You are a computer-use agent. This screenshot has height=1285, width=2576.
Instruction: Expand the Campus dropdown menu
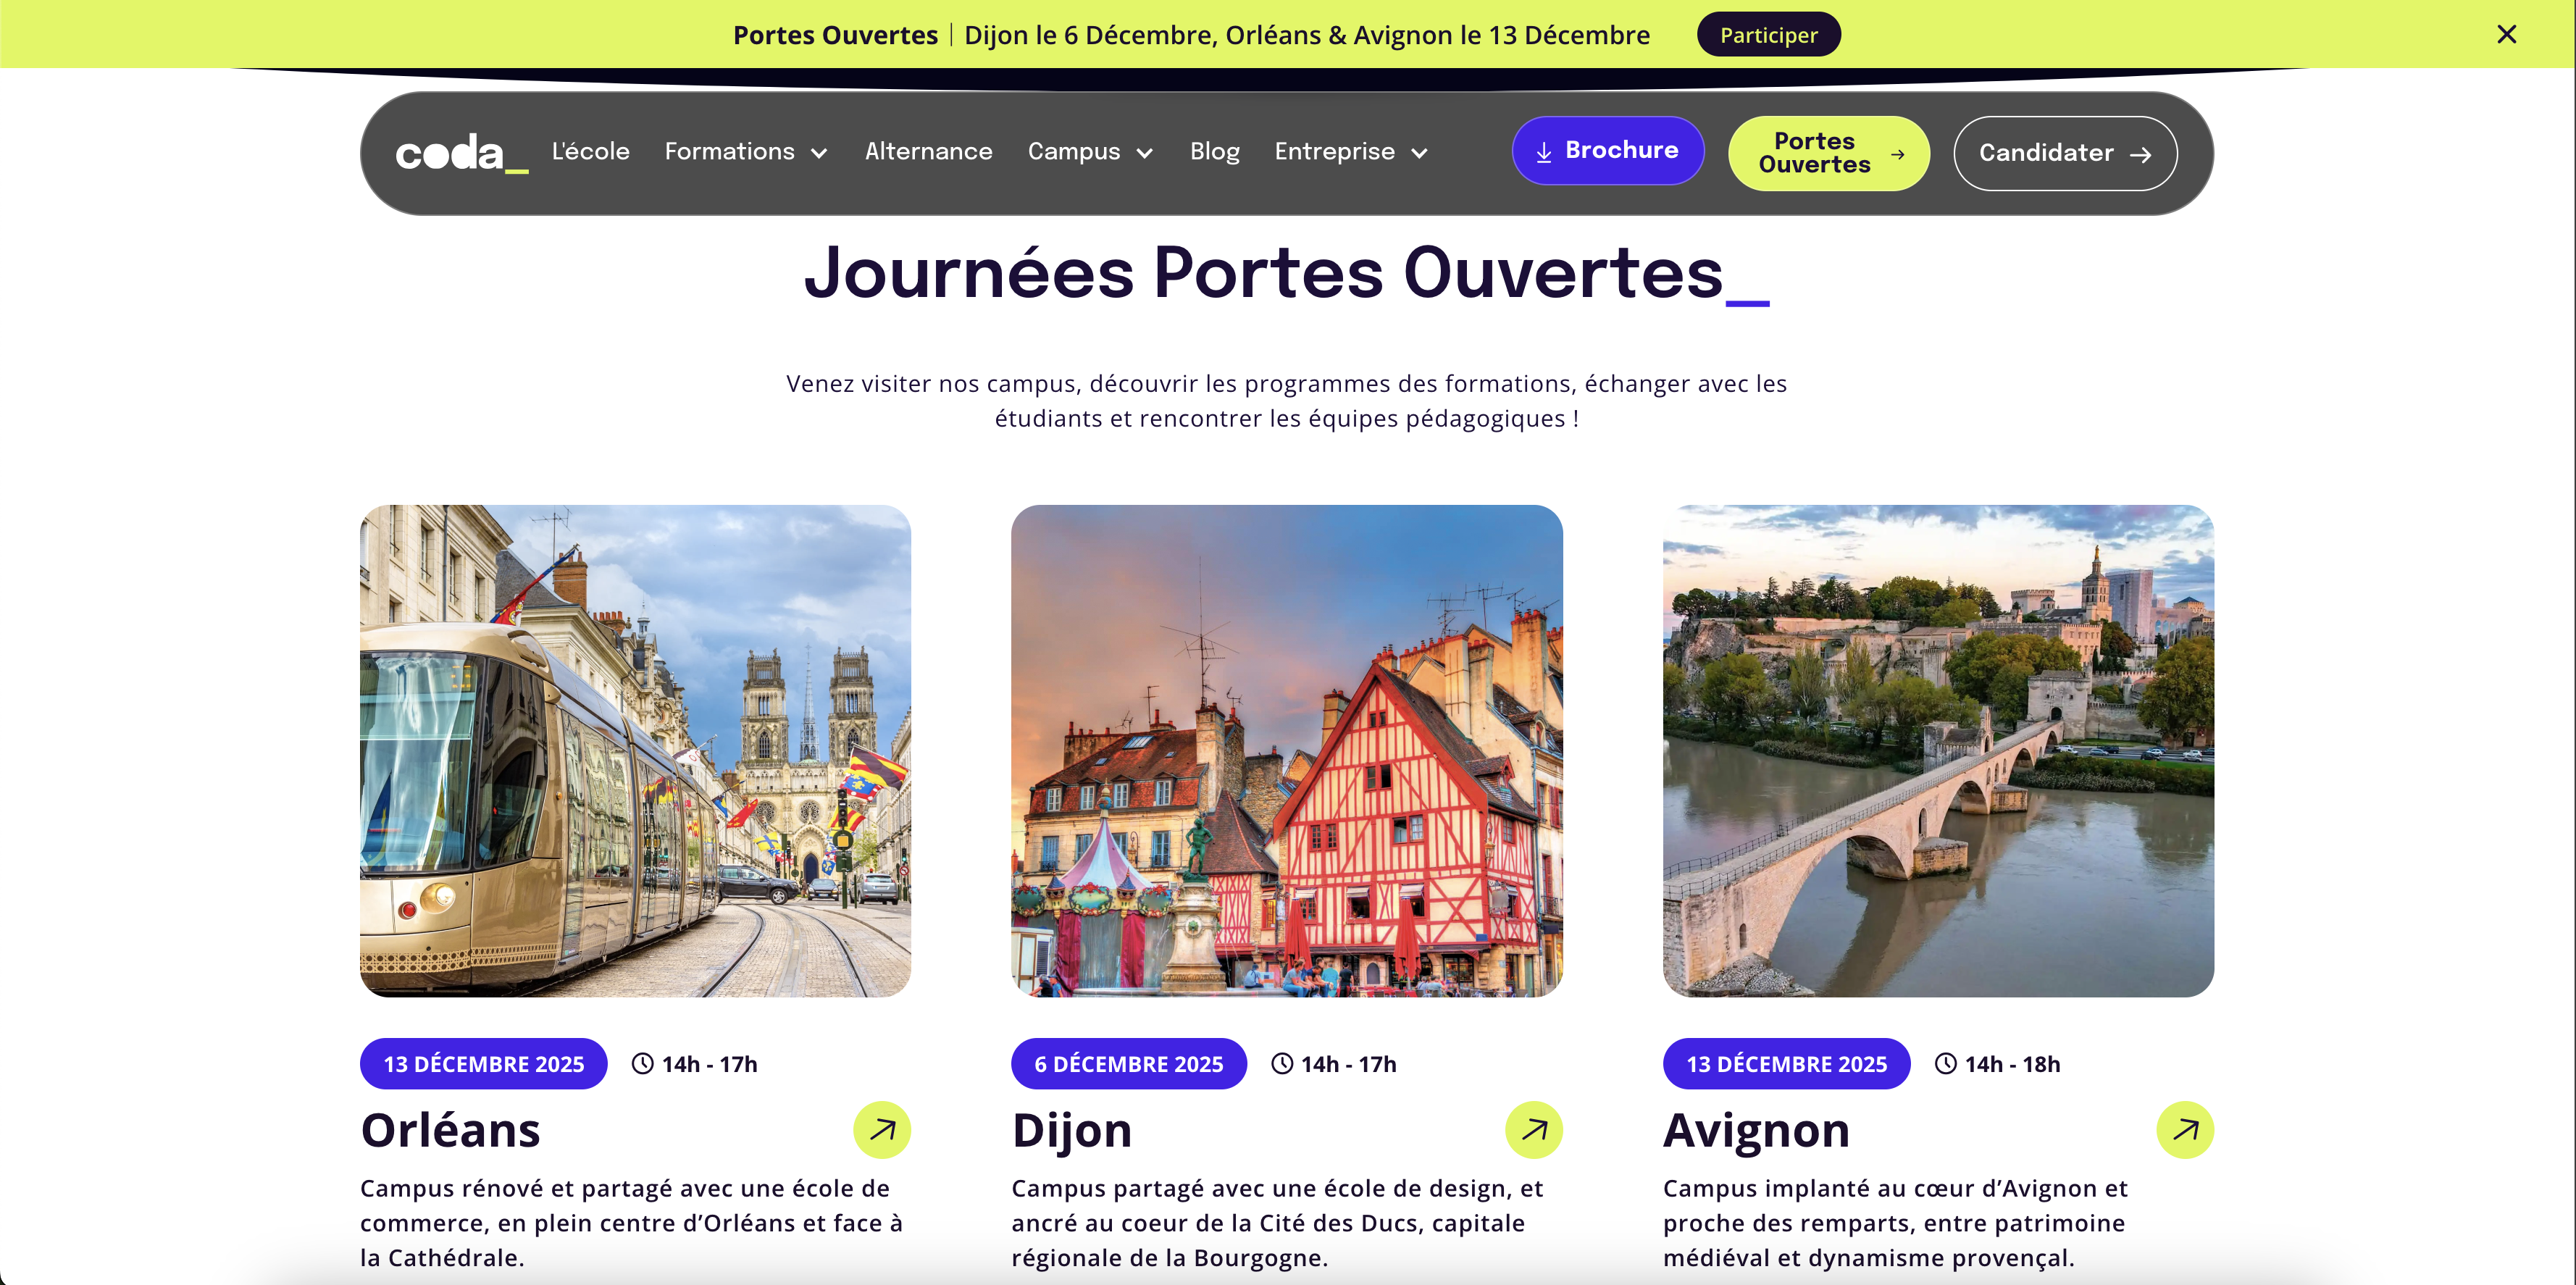pos(1090,152)
